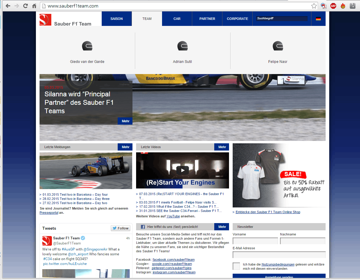Open the PDF extension icon in toolbar
This screenshot has height=280, width=360.
click(324, 6)
